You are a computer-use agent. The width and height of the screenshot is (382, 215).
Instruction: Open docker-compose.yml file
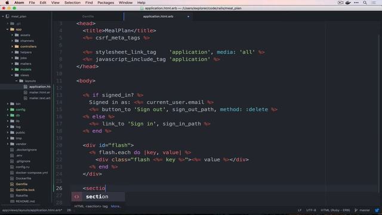point(32,173)
